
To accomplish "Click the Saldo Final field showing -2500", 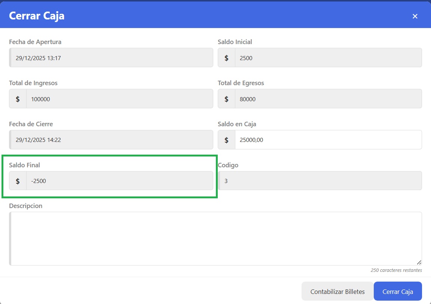I will coord(119,181).
